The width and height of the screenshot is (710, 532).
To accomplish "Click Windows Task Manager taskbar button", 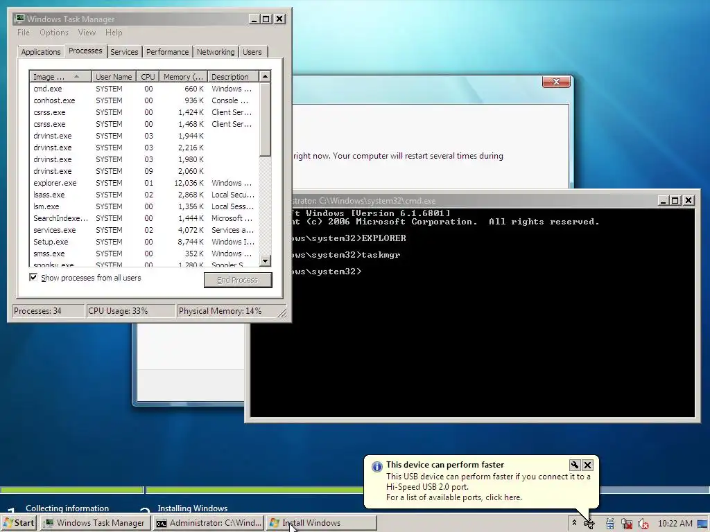I will pyautogui.click(x=96, y=523).
